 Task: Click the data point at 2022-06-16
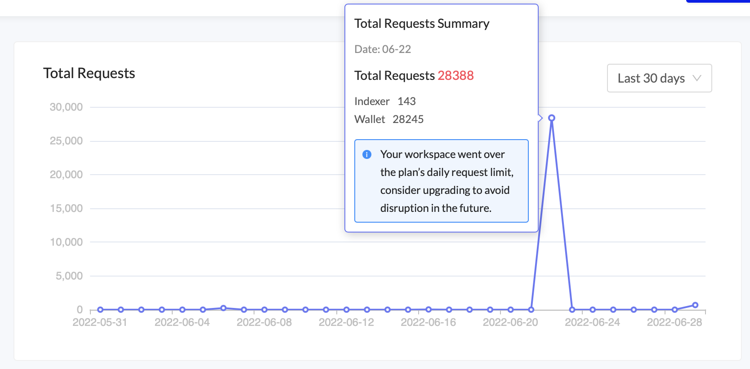point(429,309)
